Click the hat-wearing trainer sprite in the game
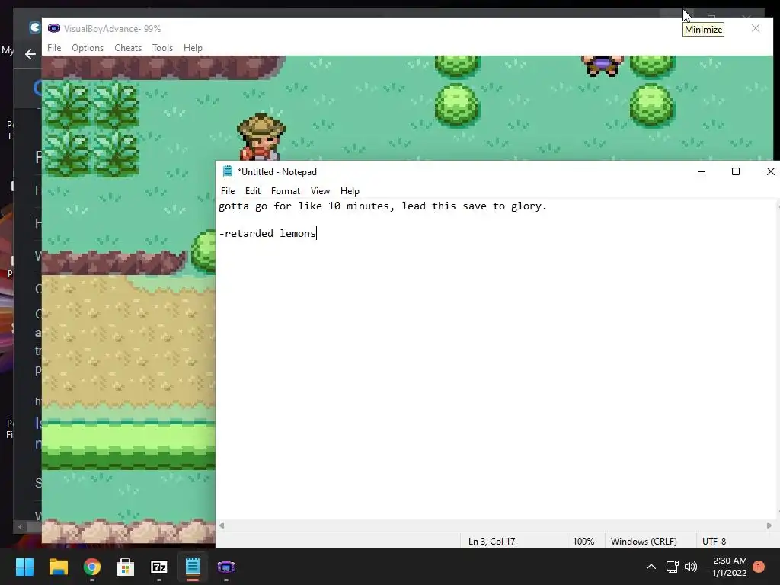 (x=261, y=137)
